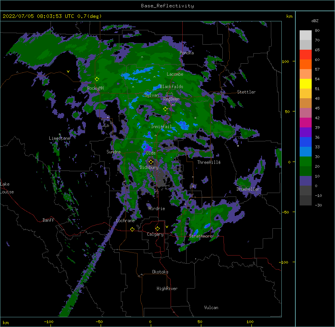Click the -100 tick on bottom axis

click(x=49, y=322)
